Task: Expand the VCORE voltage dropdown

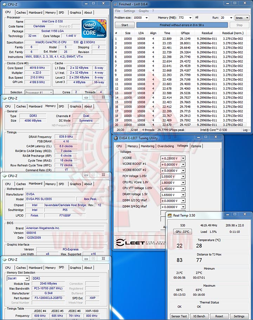Action: tap(183, 158)
